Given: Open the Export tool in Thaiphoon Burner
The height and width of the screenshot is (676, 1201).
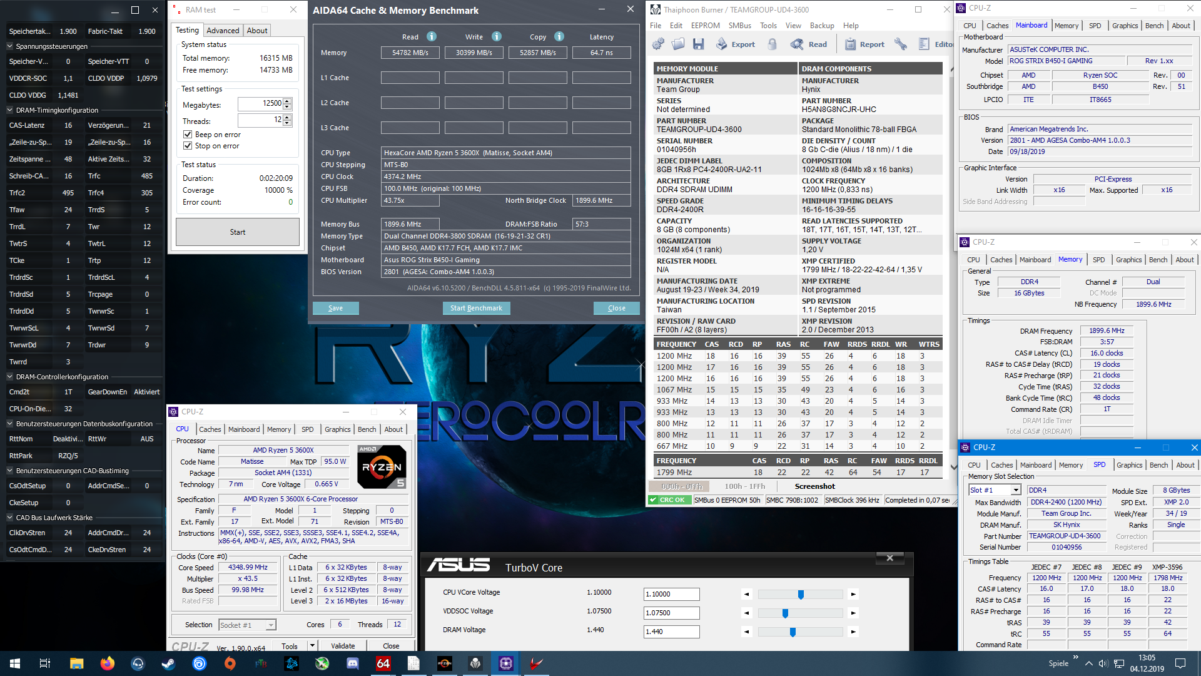Looking at the screenshot, I should (x=736, y=44).
